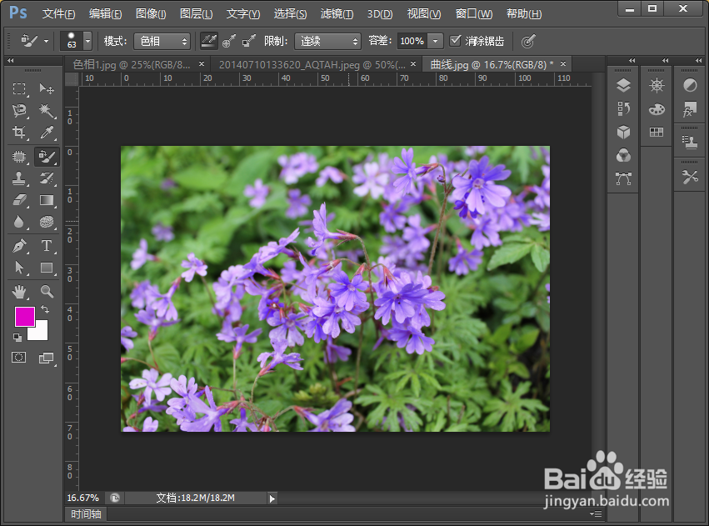
Task: Open the Paths panel icon
Action: (x=623, y=178)
